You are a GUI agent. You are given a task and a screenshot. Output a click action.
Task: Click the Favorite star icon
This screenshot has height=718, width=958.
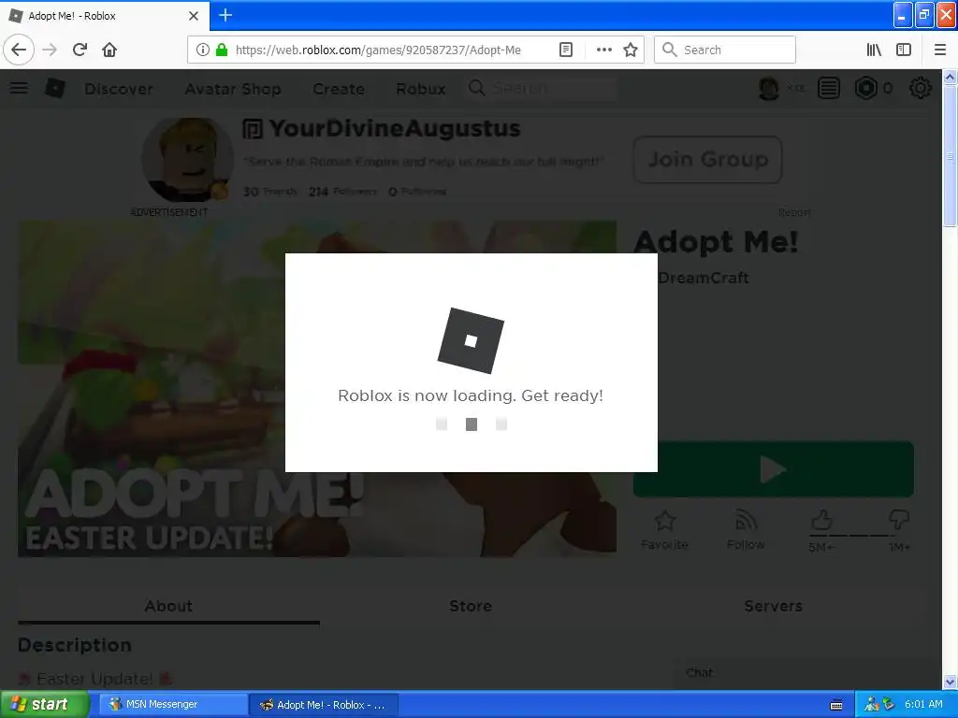(665, 522)
